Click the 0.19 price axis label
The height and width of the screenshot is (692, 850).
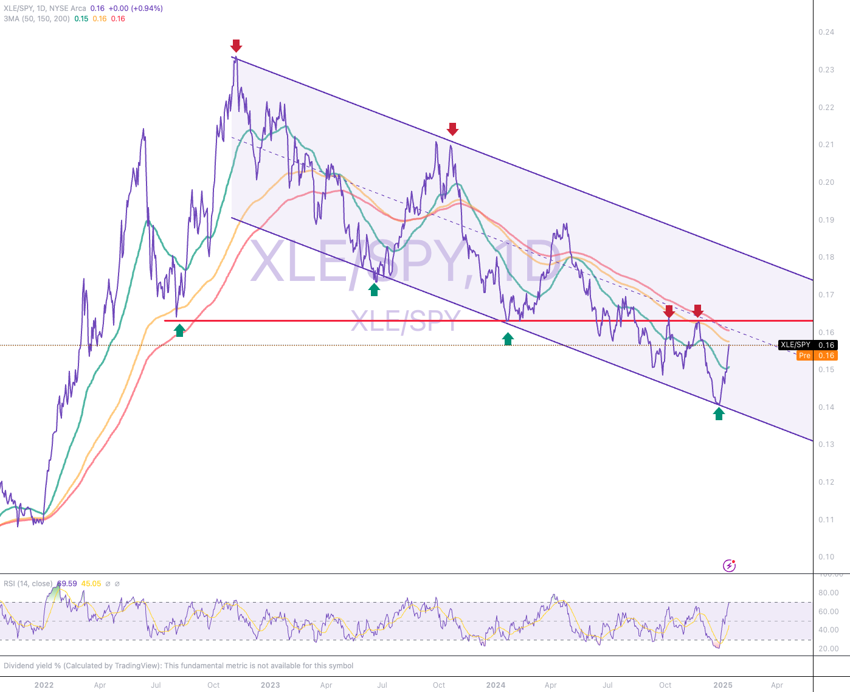coord(826,220)
